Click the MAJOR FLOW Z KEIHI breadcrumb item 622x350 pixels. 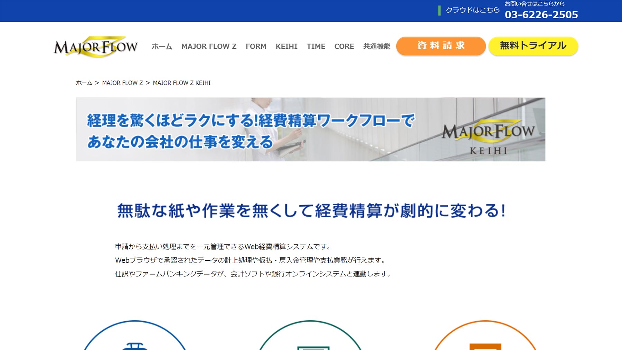pos(182,83)
